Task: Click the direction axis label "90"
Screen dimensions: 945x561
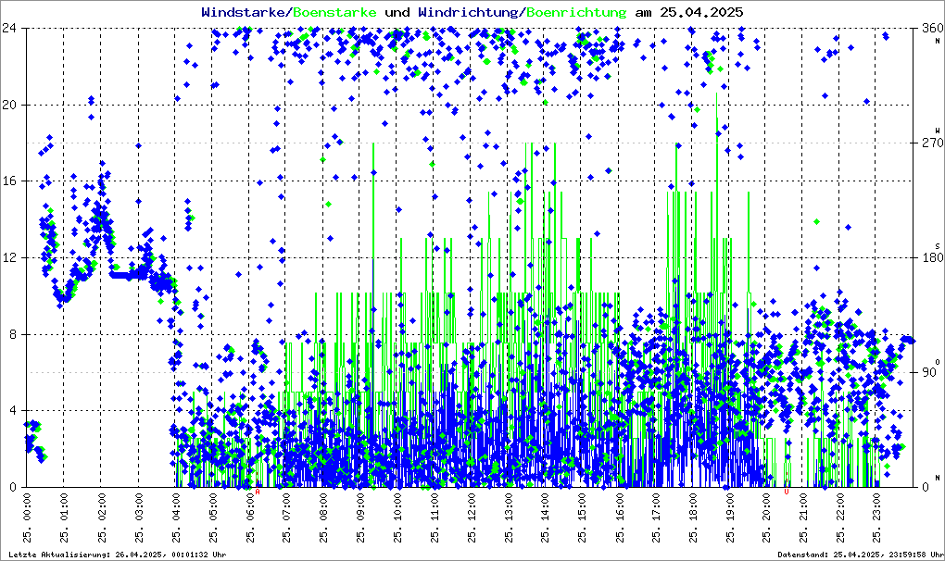Action: click(930, 372)
